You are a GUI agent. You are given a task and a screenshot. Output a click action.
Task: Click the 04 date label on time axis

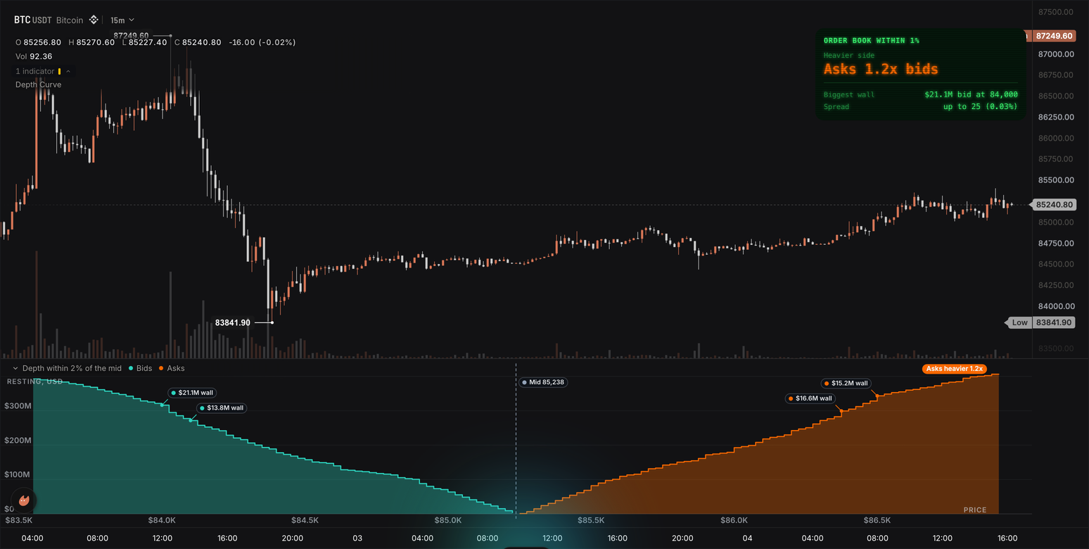[x=748, y=538]
